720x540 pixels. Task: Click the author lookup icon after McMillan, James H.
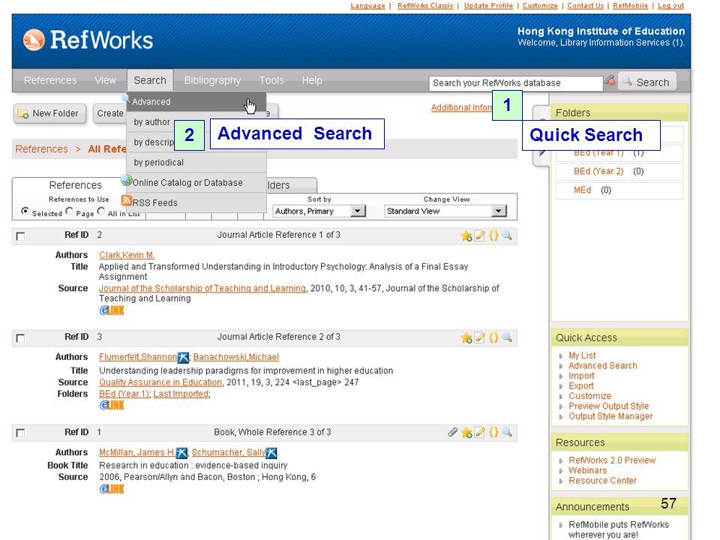click(181, 453)
